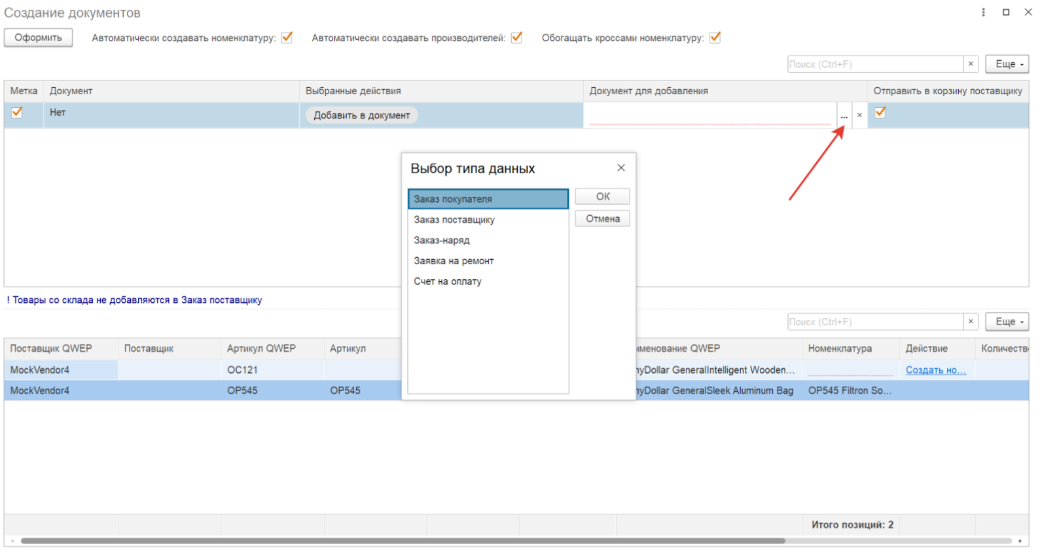Click the Оформить button
Image resolution: width=1040 pixels, height=556 pixels.
[38, 38]
